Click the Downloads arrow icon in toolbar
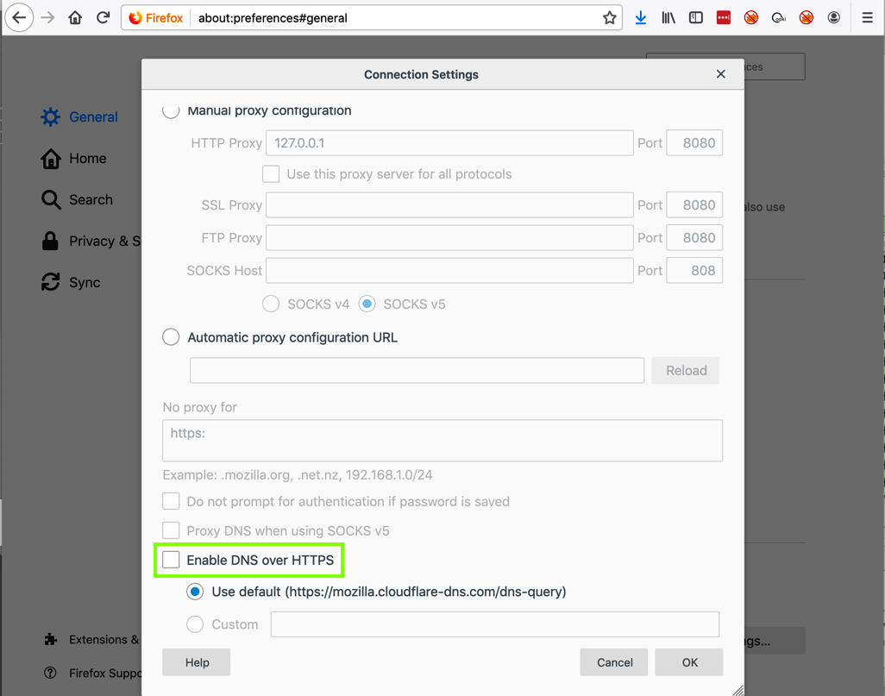This screenshot has width=885, height=696. coord(640,17)
